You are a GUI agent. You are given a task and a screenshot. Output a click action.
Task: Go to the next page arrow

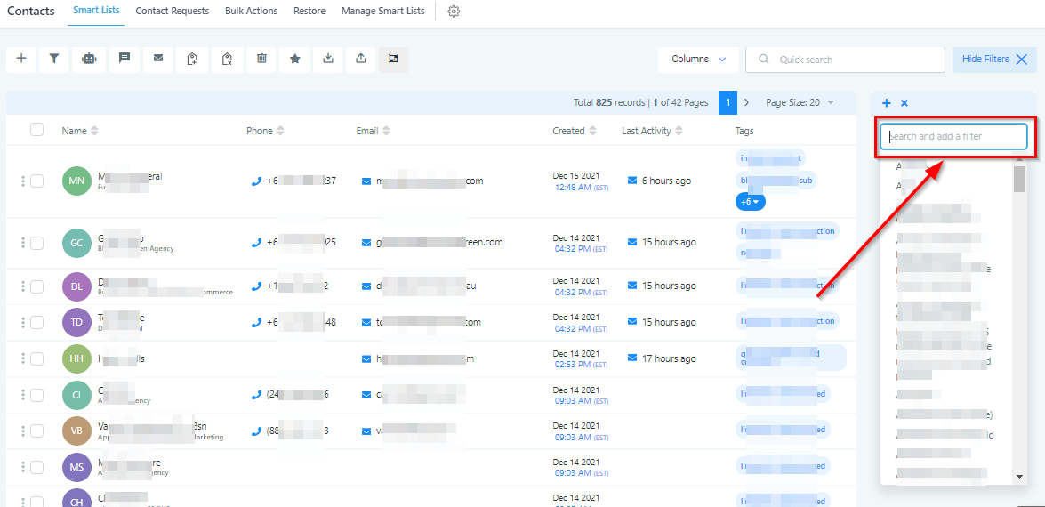(x=746, y=103)
